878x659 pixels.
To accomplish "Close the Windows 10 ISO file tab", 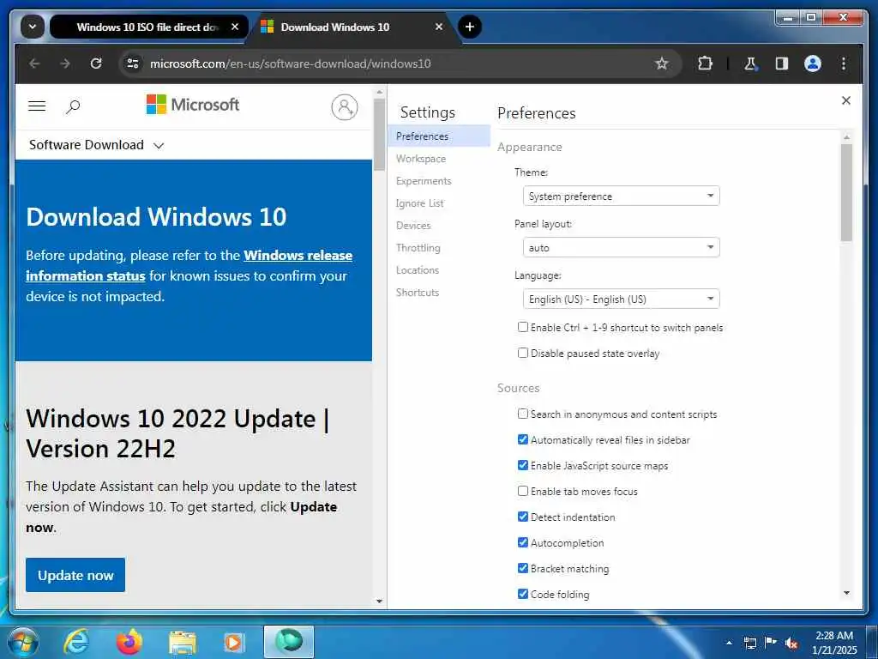I will click(x=235, y=27).
